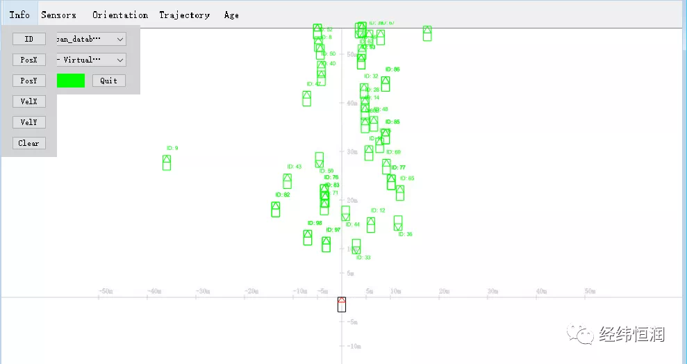
Task: Click the Quit button
Action: (x=108, y=81)
